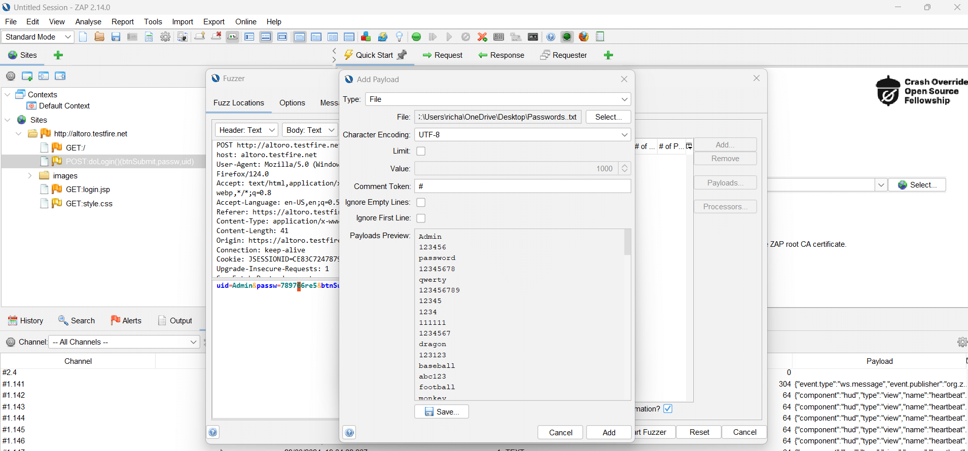968x451 pixels.
Task: Uncheck the checkbox left of Start Fuzzer
Action: click(x=668, y=408)
